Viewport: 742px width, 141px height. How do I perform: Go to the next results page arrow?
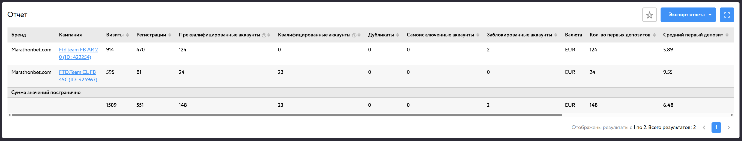[x=729, y=128]
